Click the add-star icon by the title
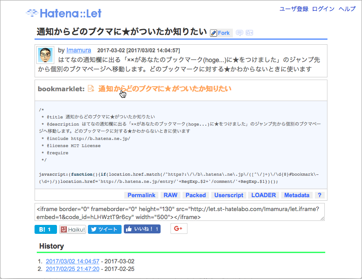Screen dimensions: 362x279 pyautogui.click(x=249, y=33)
